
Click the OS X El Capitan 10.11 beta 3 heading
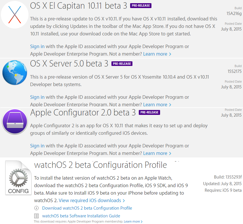[79, 6]
